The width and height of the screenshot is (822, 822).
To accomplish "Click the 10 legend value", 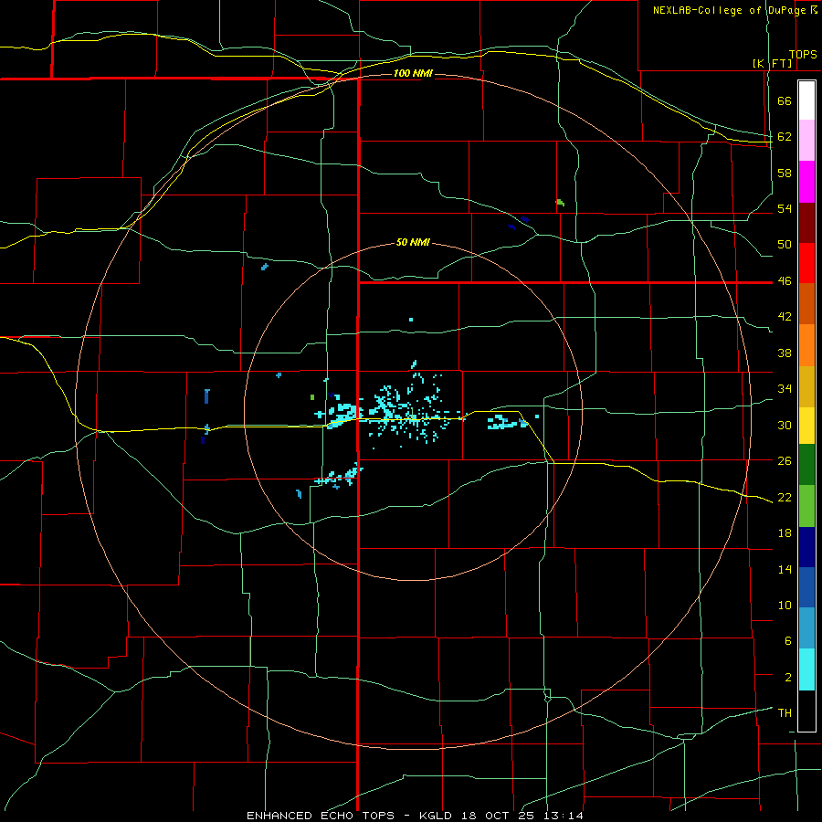I will (x=785, y=605).
